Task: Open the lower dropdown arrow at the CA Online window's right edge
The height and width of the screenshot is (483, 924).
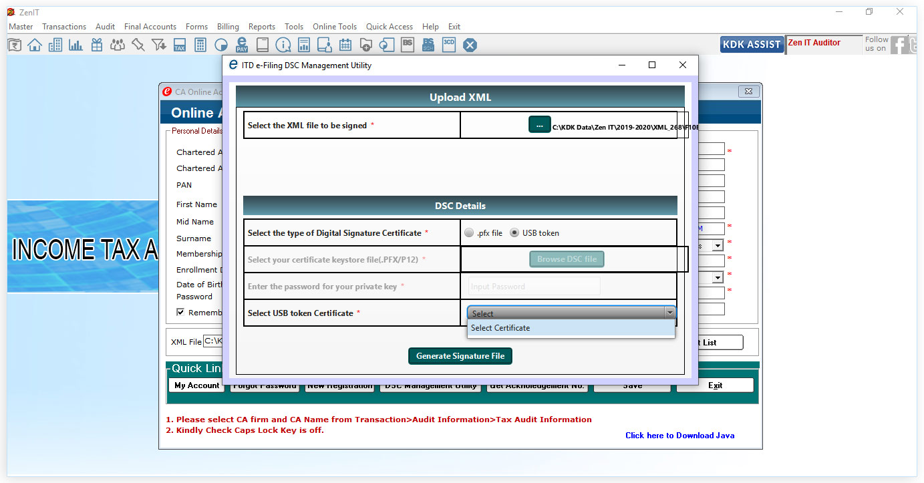Action: point(718,277)
